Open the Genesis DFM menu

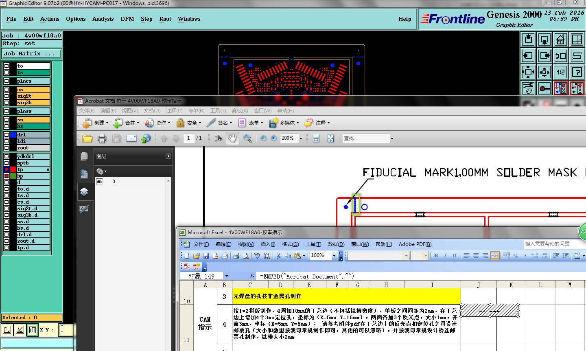pyautogui.click(x=127, y=19)
